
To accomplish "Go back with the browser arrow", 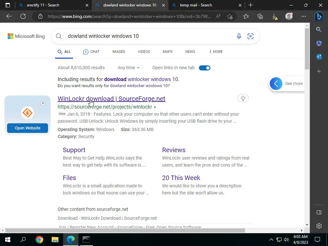I will (x=9, y=16).
